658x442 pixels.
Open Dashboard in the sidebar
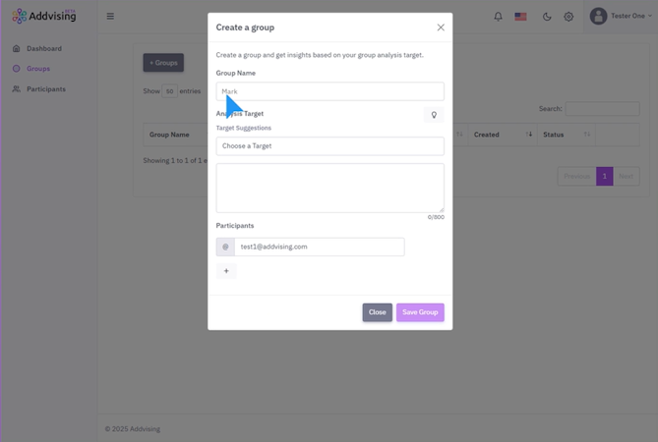tap(44, 48)
